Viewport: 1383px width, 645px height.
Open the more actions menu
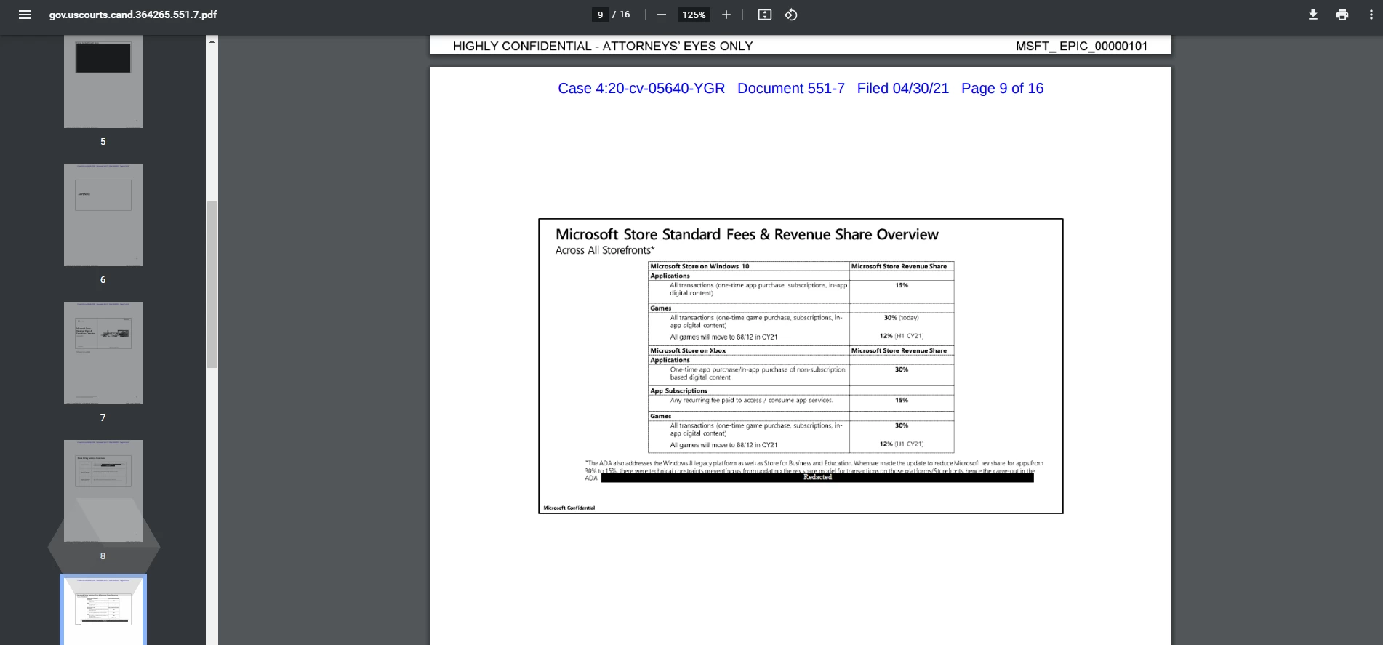pos(1371,15)
